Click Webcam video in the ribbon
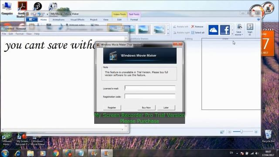Image resolution: width=279 pixels, height=157 pixels. [x=75, y=25]
